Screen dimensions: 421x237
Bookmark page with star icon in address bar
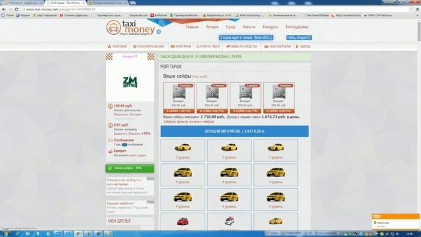(410, 9)
